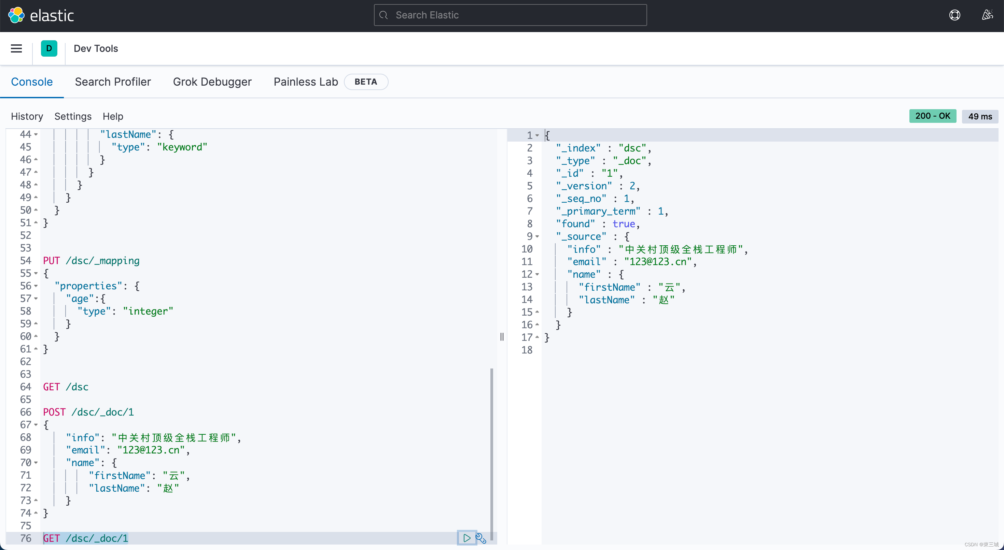
Task: Click the Wrench/Settings icon next to play
Action: click(480, 538)
